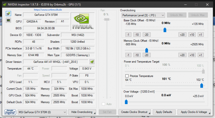Click Base Clock Offset -1 button
215x118 pixels.
128,35
